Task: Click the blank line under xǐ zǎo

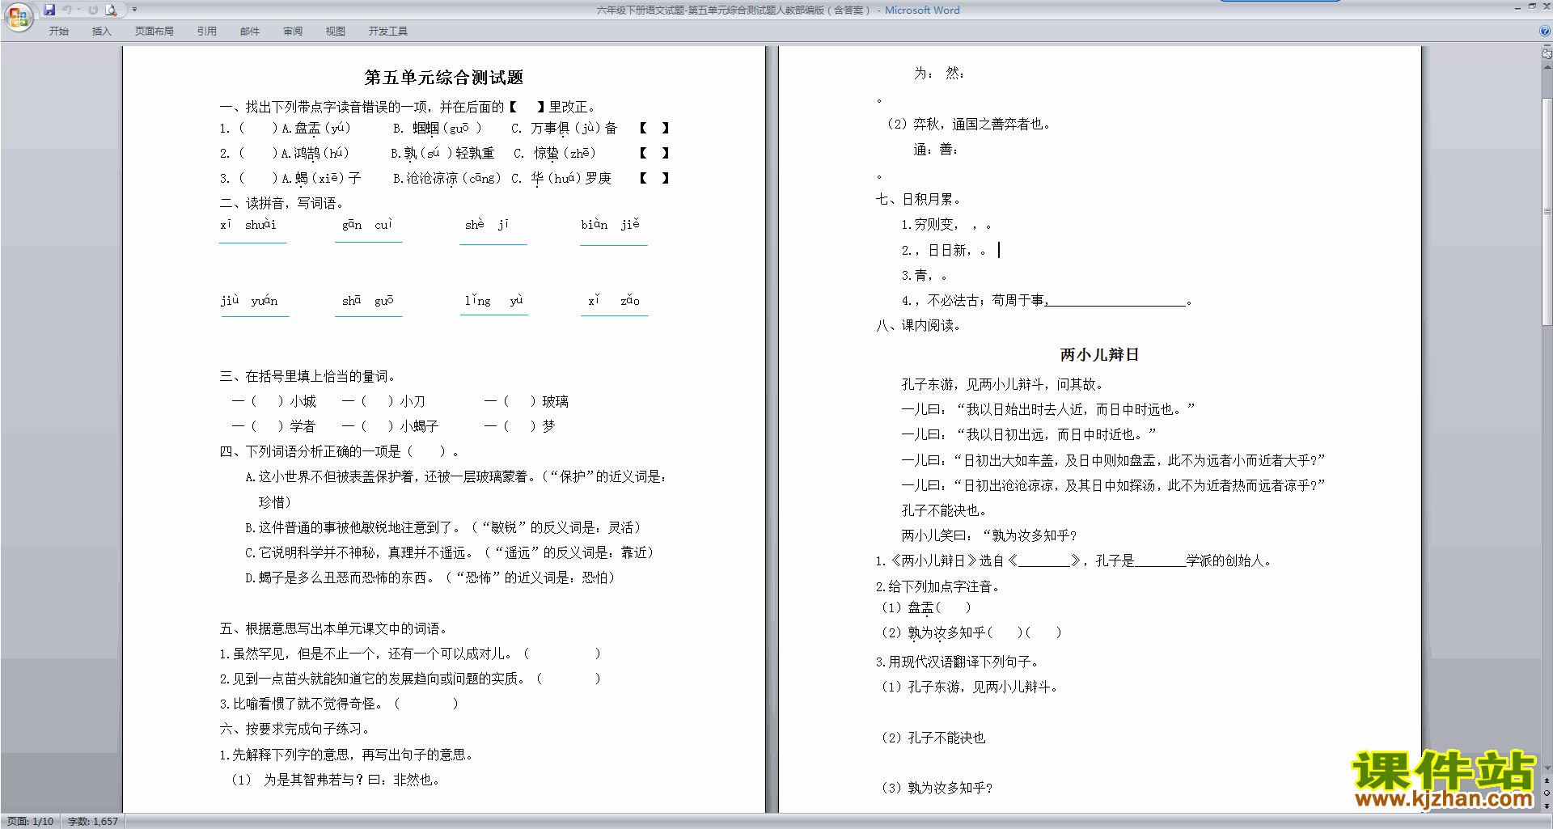Action: [x=614, y=315]
